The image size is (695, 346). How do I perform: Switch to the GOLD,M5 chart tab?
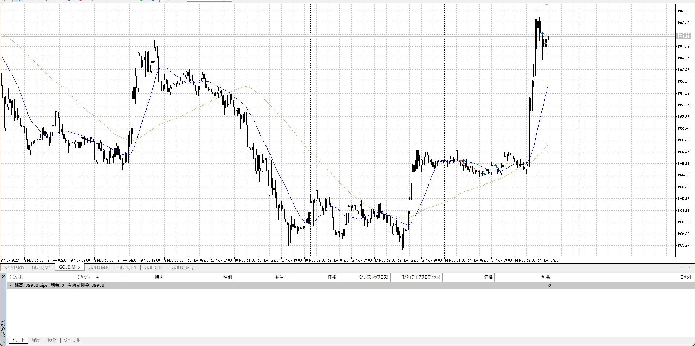[x=15, y=267]
